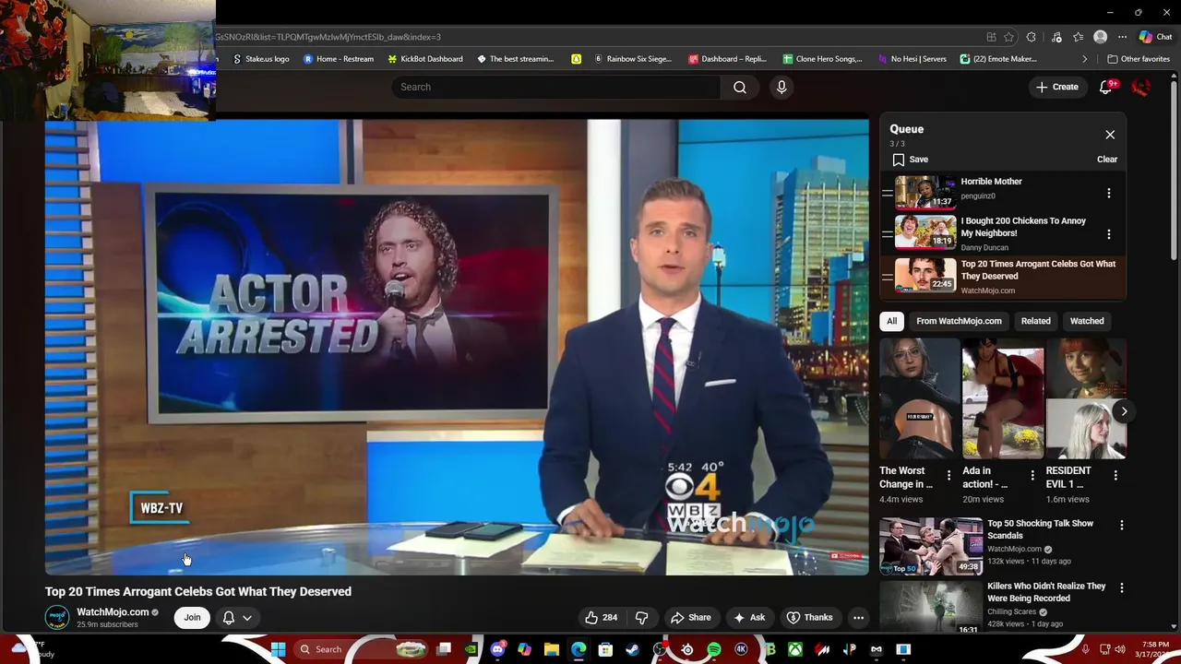Select the Related filter chip

(x=1035, y=321)
